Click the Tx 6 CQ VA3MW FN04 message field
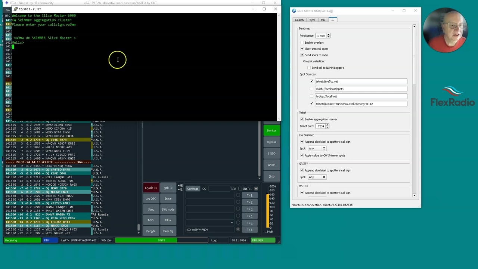This screenshot has height=269, width=478. 210,230
